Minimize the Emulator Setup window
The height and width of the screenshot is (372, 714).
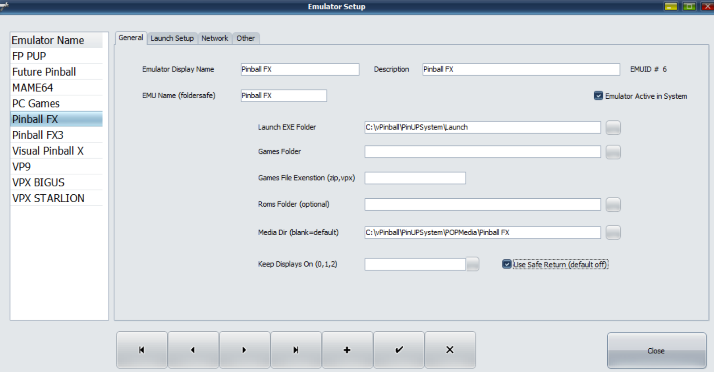671,6
